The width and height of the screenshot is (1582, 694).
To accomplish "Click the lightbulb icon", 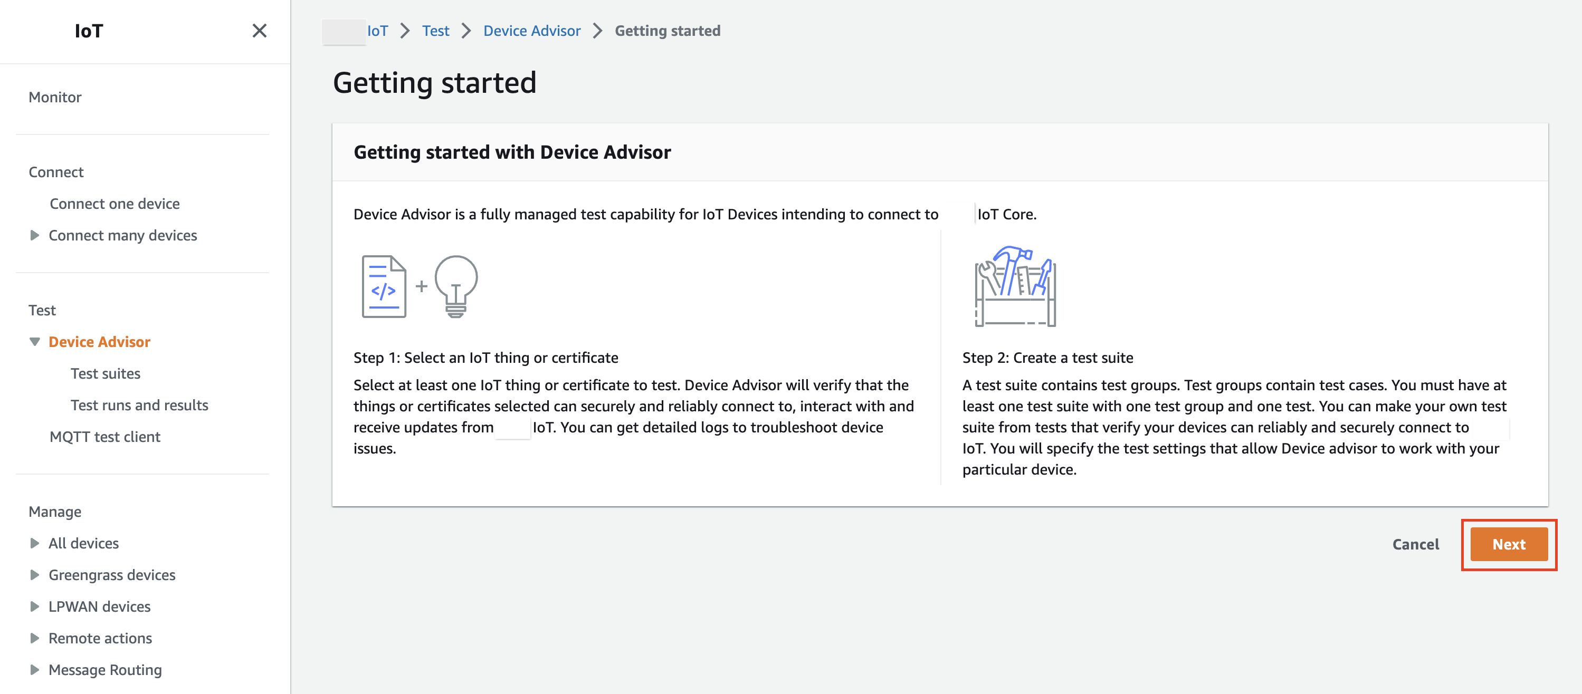I will pyautogui.click(x=456, y=286).
